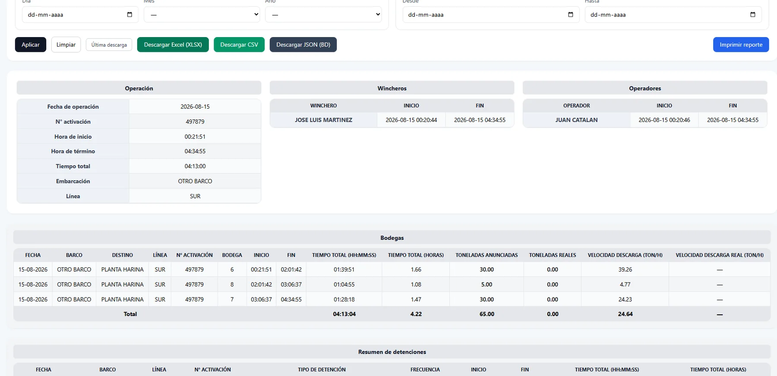The image size is (777, 376).
Task: Select Hora de término value 04:34:55
Action: click(x=195, y=151)
